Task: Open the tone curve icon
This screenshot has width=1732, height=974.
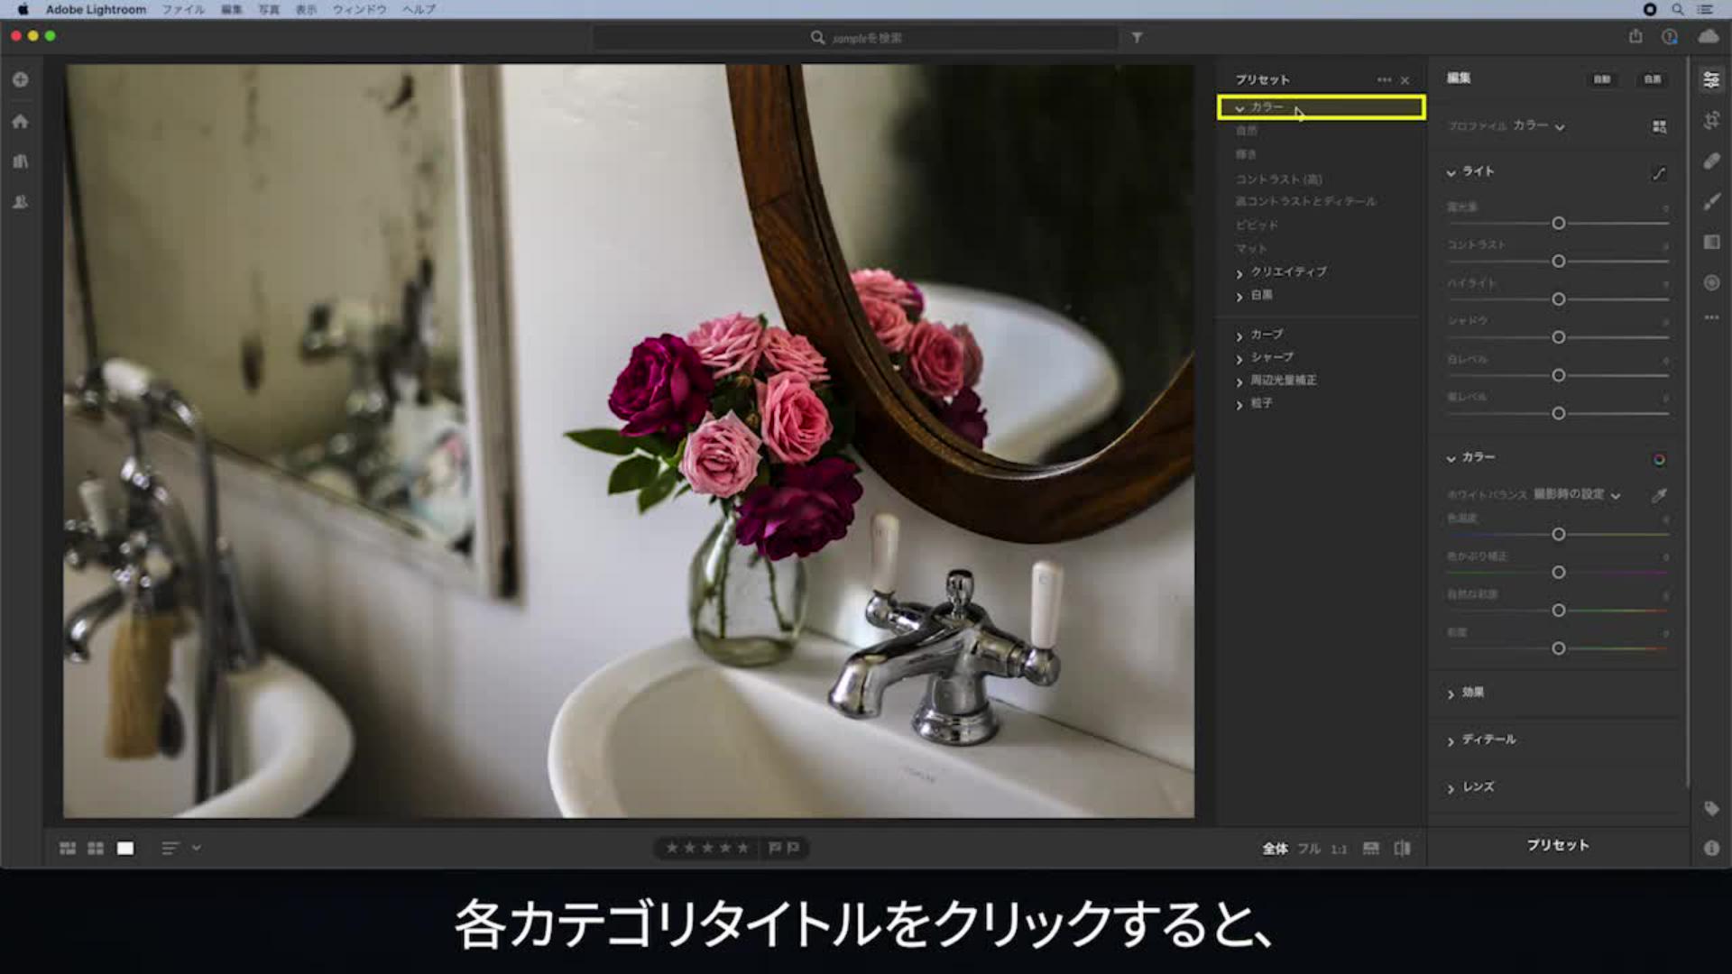Action: (1659, 172)
